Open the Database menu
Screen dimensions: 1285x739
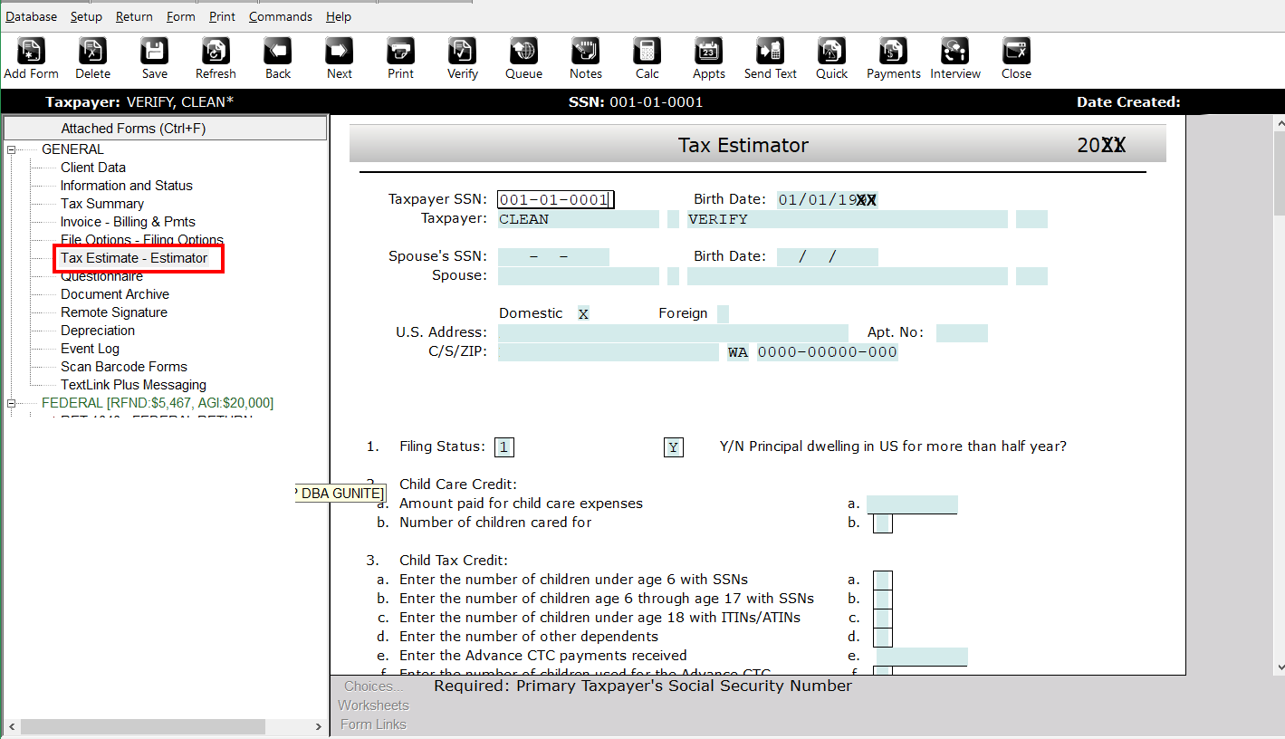[x=31, y=16]
